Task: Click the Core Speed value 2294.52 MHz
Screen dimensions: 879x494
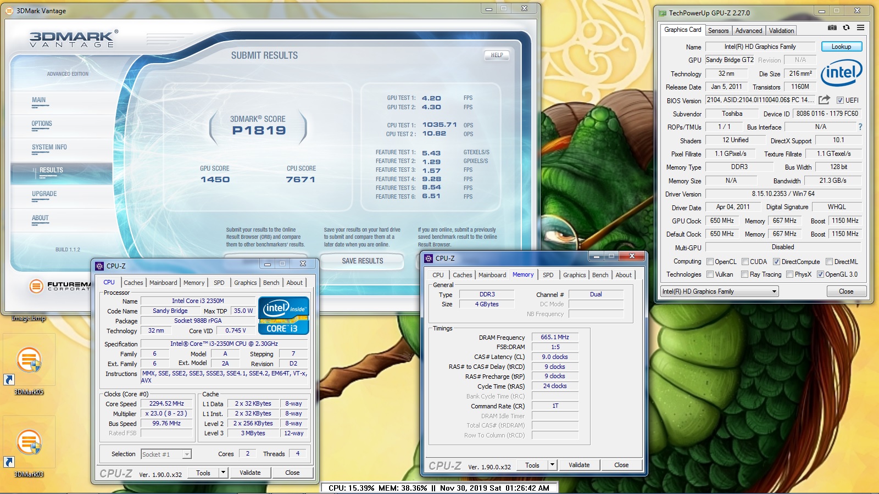Action: pyautogui.click(x=166, y=403)
